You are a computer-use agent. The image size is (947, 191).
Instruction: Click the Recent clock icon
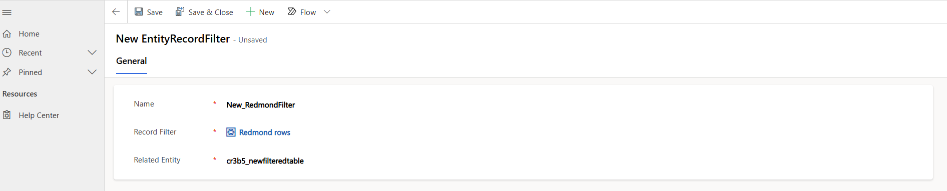pyautogui.click(x=7, y=52)
